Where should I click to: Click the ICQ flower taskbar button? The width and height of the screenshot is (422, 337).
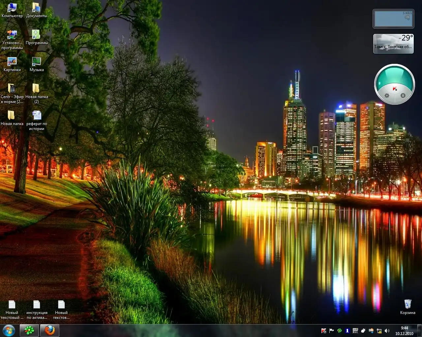tap(30, 330)
